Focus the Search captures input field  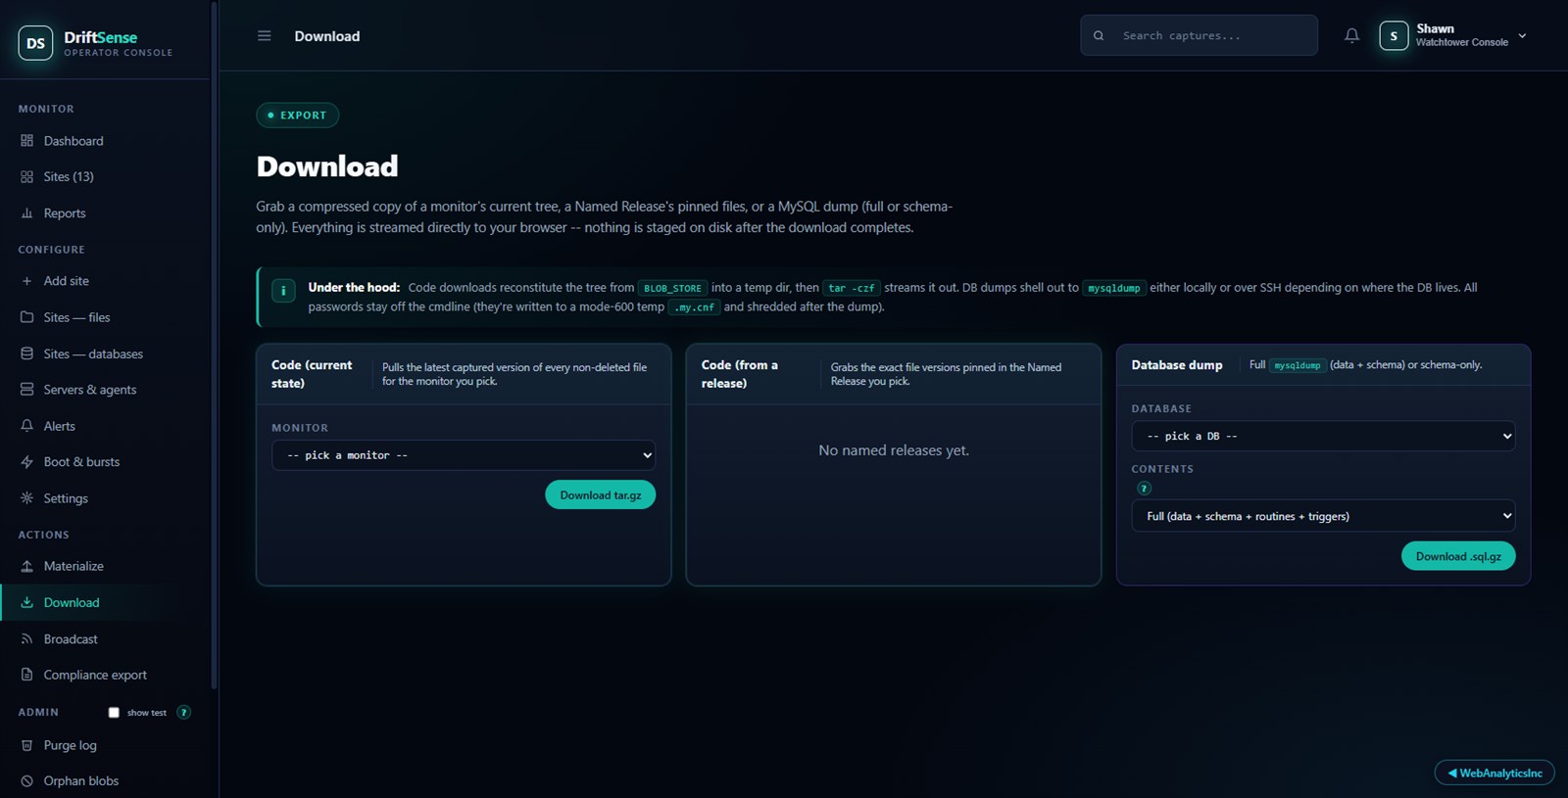1199,35
